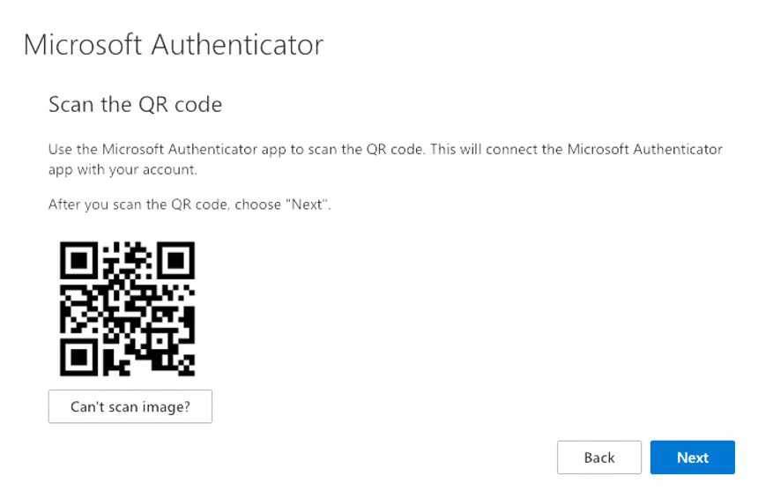758x498 pixels.
Task: Click the small alignment square inside QR code
Action: [x=158, y=341]
